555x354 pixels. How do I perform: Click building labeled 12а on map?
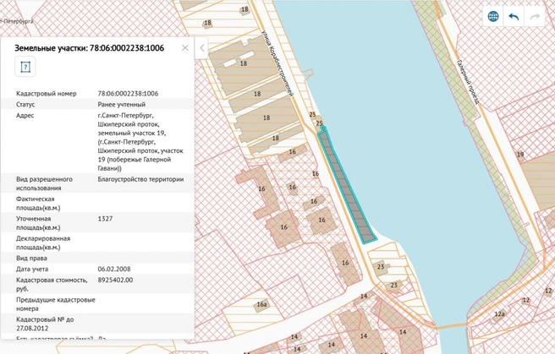click(x=499, y=314)
